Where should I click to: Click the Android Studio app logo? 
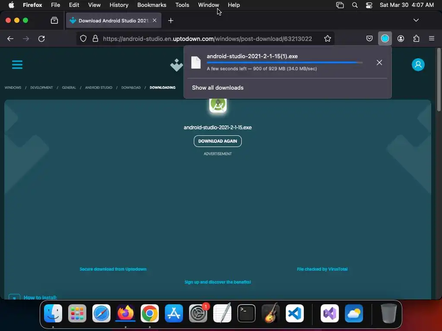click(218, 104)
